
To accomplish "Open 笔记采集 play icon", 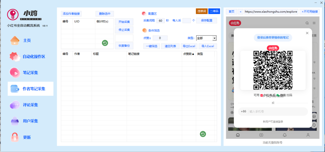I will tap(15, 73).
